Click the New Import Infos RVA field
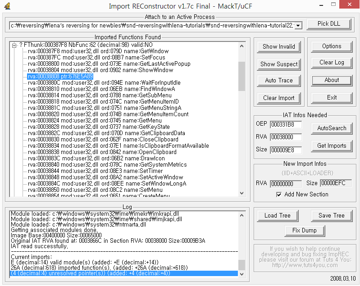 pyautogui.click(x=286, y=184)
